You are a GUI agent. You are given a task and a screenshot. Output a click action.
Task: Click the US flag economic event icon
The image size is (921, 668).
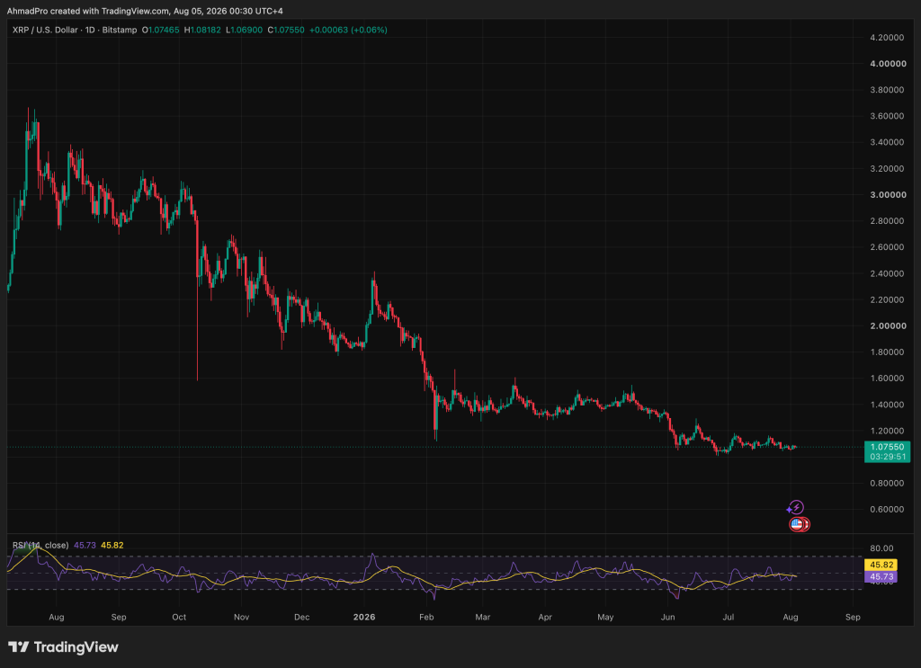797,524
